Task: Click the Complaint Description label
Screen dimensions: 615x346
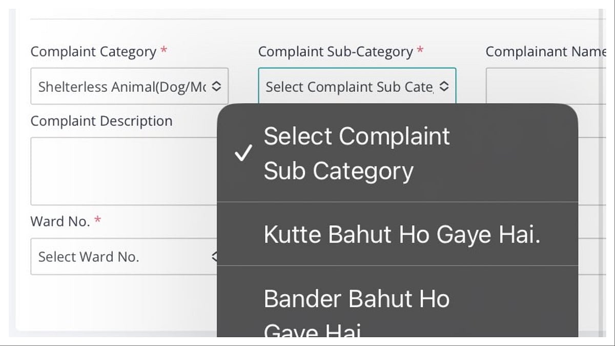Action: [101, 121]
